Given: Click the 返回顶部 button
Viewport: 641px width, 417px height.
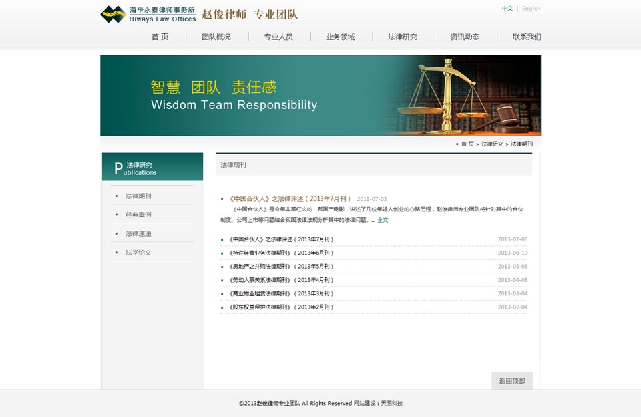Looking at the screenshot, I should [512, 380].
